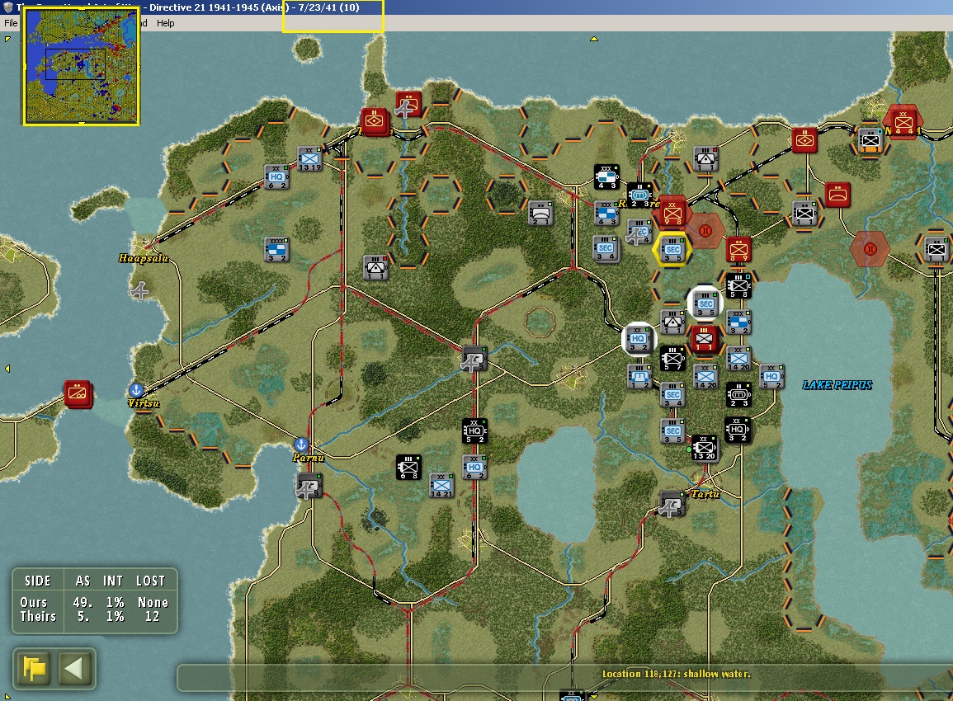Select the red 1-1 regiment
Viewport: 953px width, 701px height.
point(705,339)
